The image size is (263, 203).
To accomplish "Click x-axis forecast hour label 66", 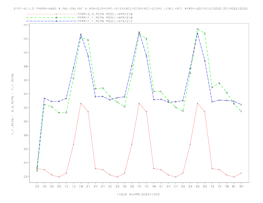I will [x=198, y=186].
